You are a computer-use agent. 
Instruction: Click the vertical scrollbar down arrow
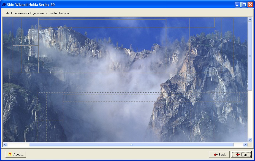[x=250, y=140]
